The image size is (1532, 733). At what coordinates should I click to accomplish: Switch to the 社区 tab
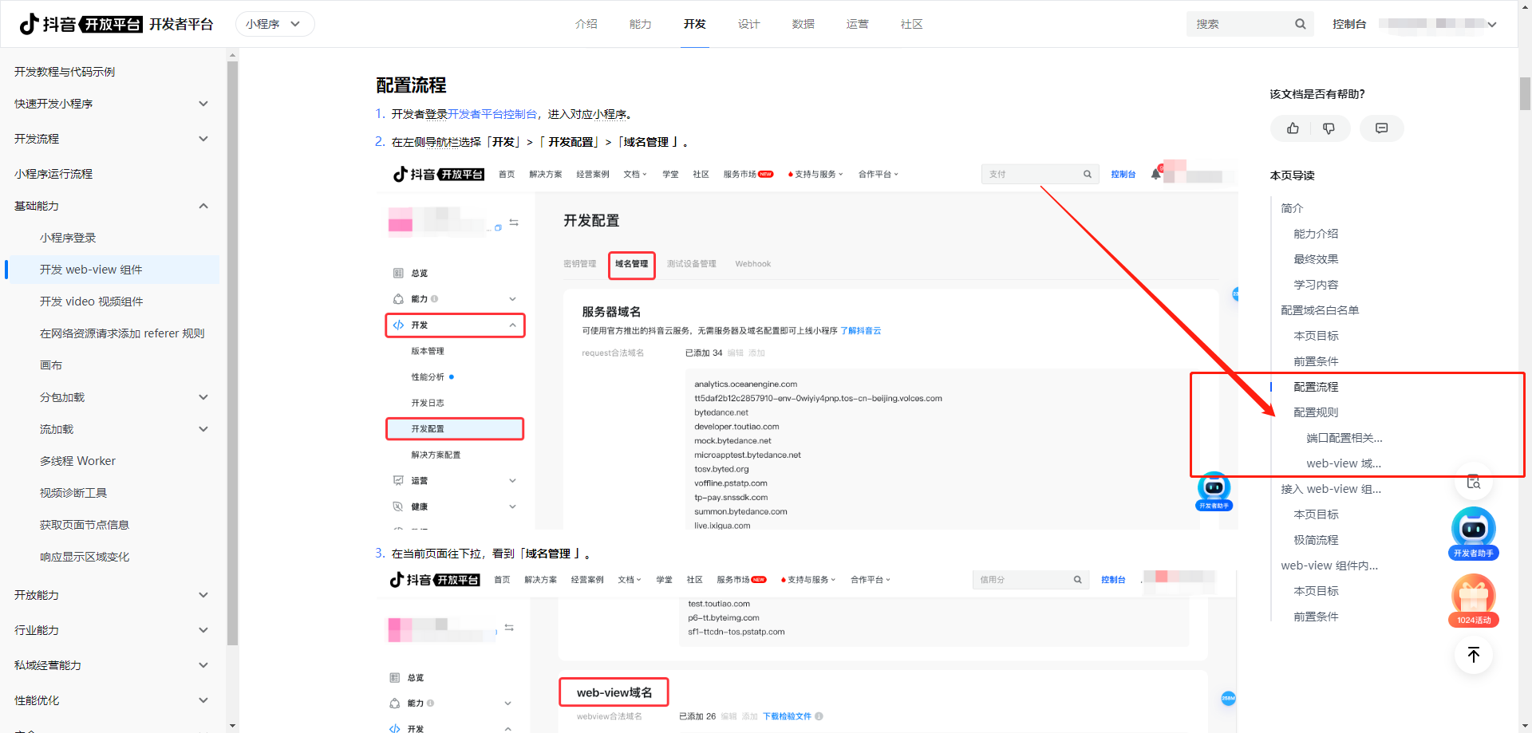click(x=912, y=24)
